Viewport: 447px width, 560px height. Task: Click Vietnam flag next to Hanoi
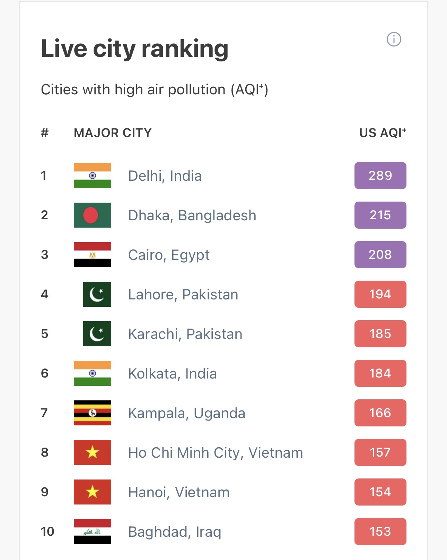tap(93, 492)
